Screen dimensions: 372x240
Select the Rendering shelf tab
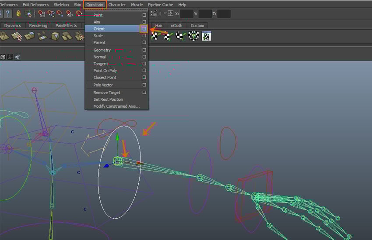(38, 25)
